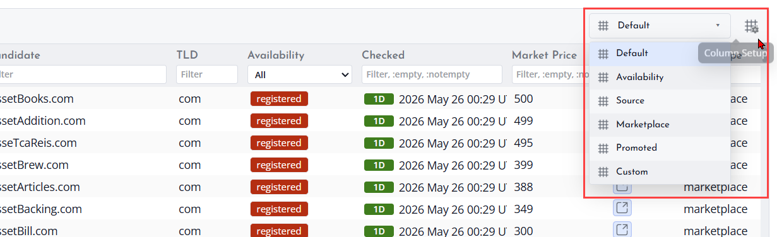Image resolution: width=777 pixels, height=237 pixels.
Task: Focus the Market Price filter input
Action: (x=550, y=74)
